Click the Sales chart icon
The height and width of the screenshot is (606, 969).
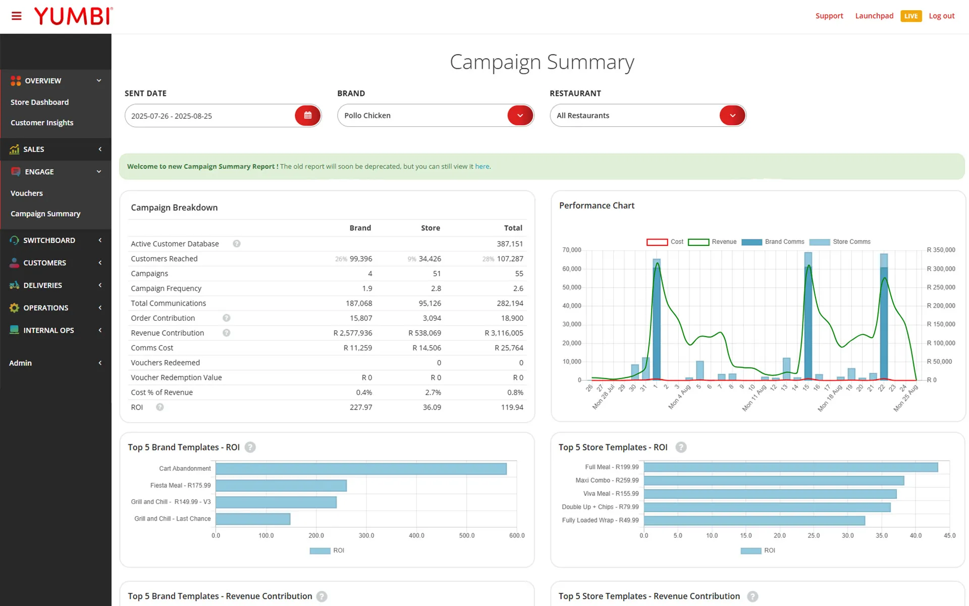(x=15, y=149)
